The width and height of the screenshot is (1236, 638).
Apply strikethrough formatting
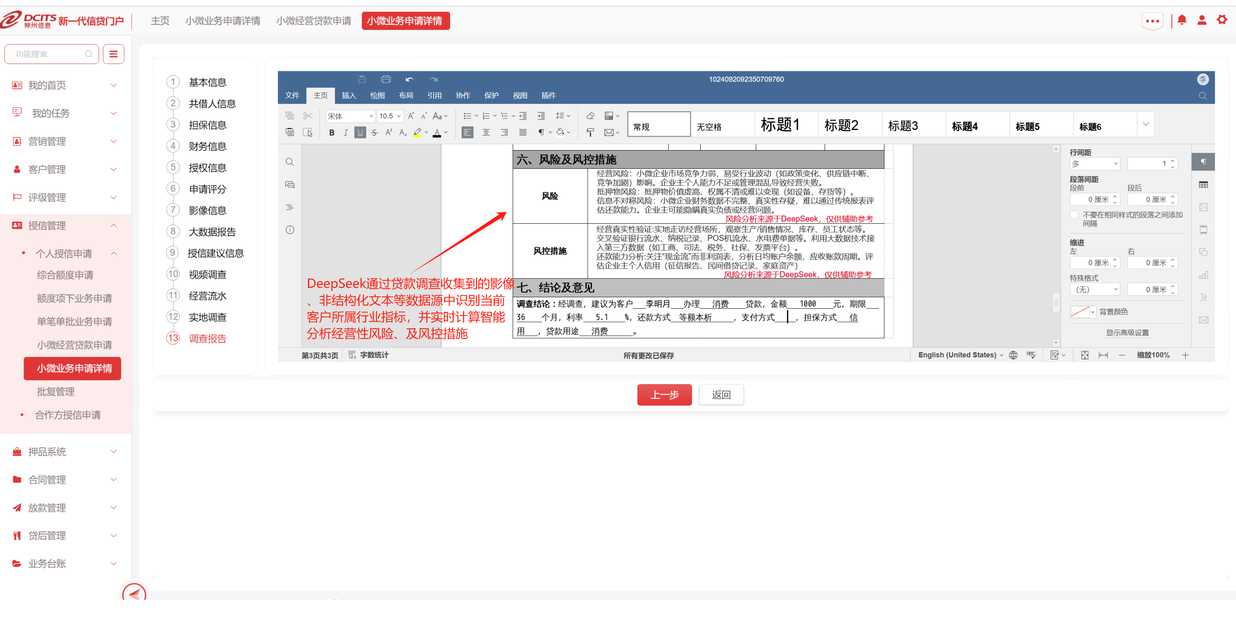point(374,133)
